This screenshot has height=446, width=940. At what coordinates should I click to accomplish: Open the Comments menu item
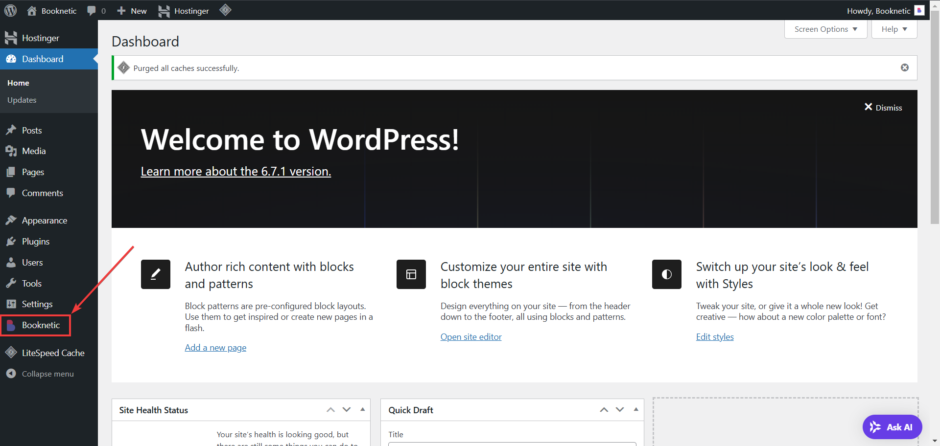tap(49, 193)
